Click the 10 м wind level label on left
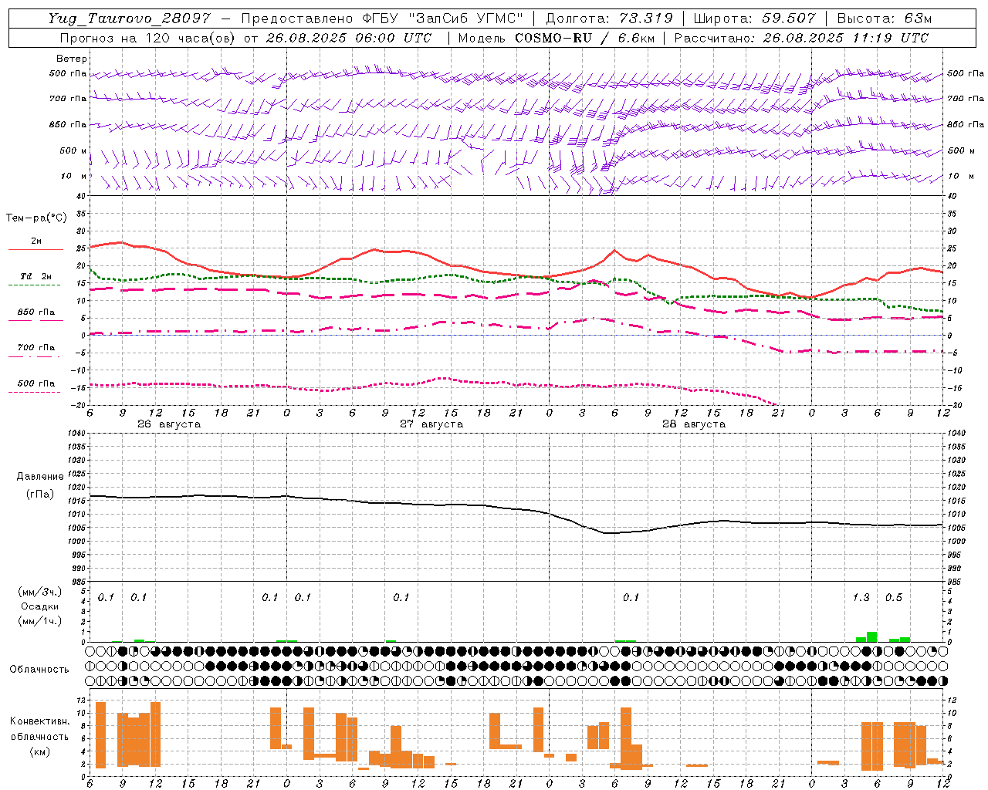Screen dimensions: 988x790 pos(73,176)
